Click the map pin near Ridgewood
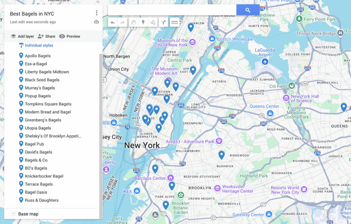Image resolution: width=351 pixels, height=224 pixels. coord(221,155)
